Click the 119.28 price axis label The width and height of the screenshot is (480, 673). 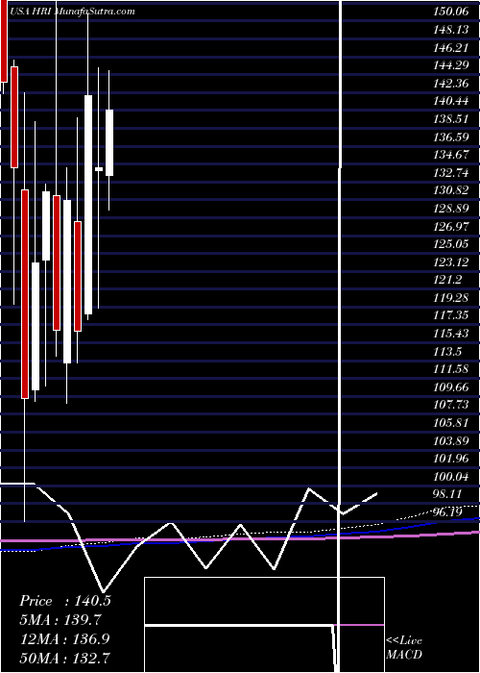click(450, 298)
